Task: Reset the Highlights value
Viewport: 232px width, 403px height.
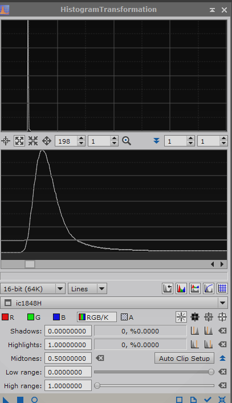Action: (x=222, y=344)
